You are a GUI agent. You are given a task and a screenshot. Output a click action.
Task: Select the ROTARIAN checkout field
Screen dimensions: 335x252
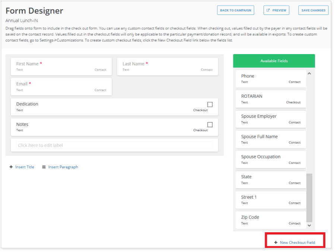(268, 98)
